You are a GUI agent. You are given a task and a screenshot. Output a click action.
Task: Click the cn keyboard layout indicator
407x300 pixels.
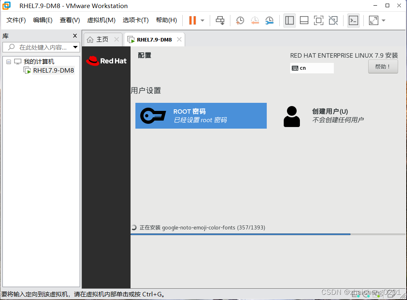[x=312, y=68]
